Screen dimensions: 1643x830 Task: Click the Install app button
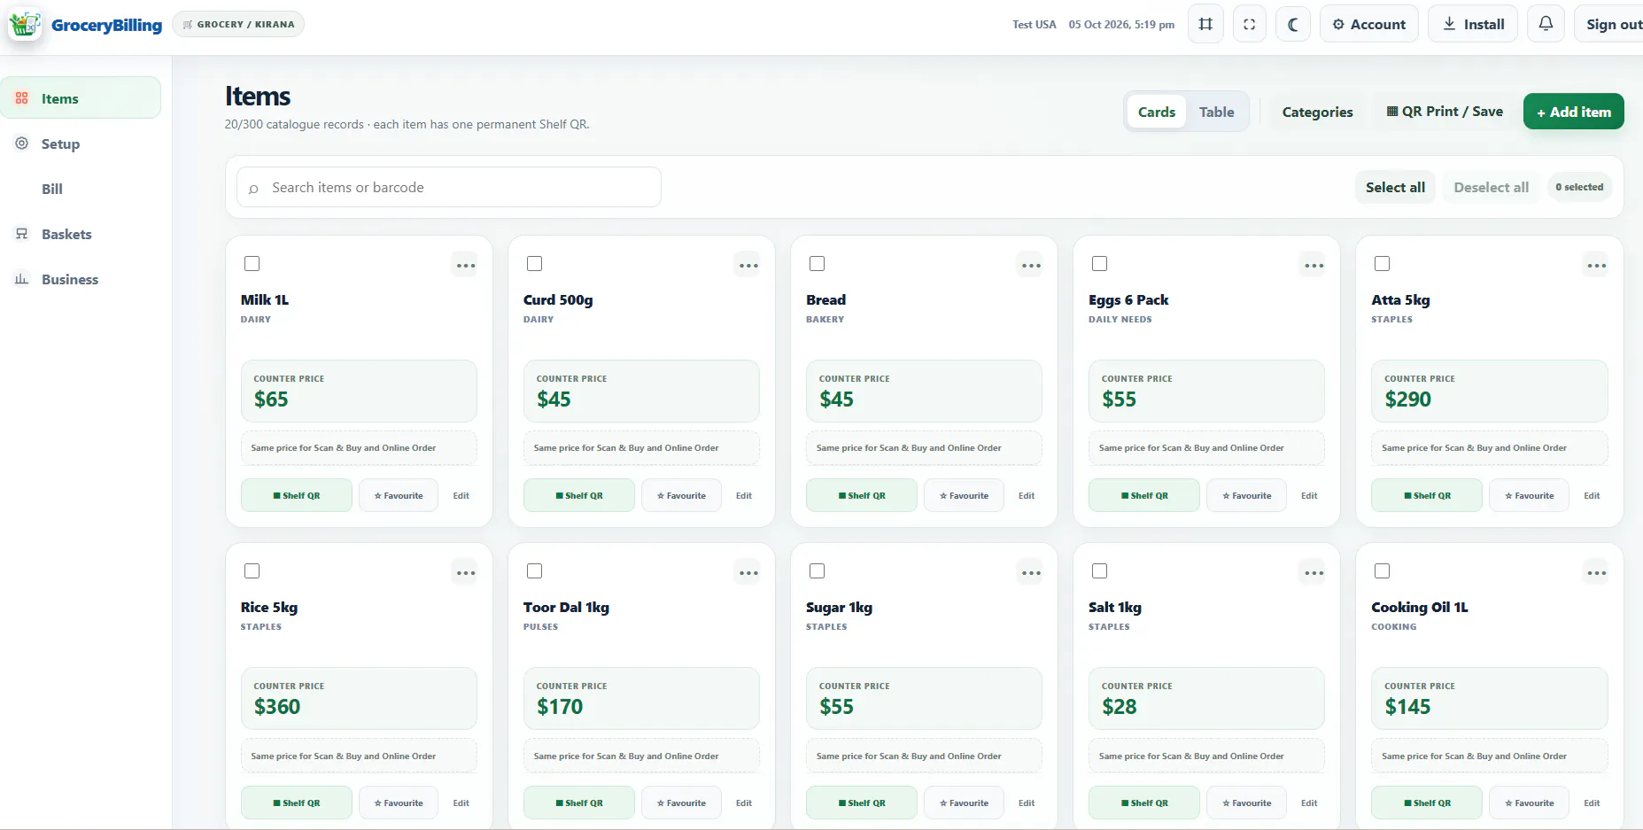(1474, 24)
